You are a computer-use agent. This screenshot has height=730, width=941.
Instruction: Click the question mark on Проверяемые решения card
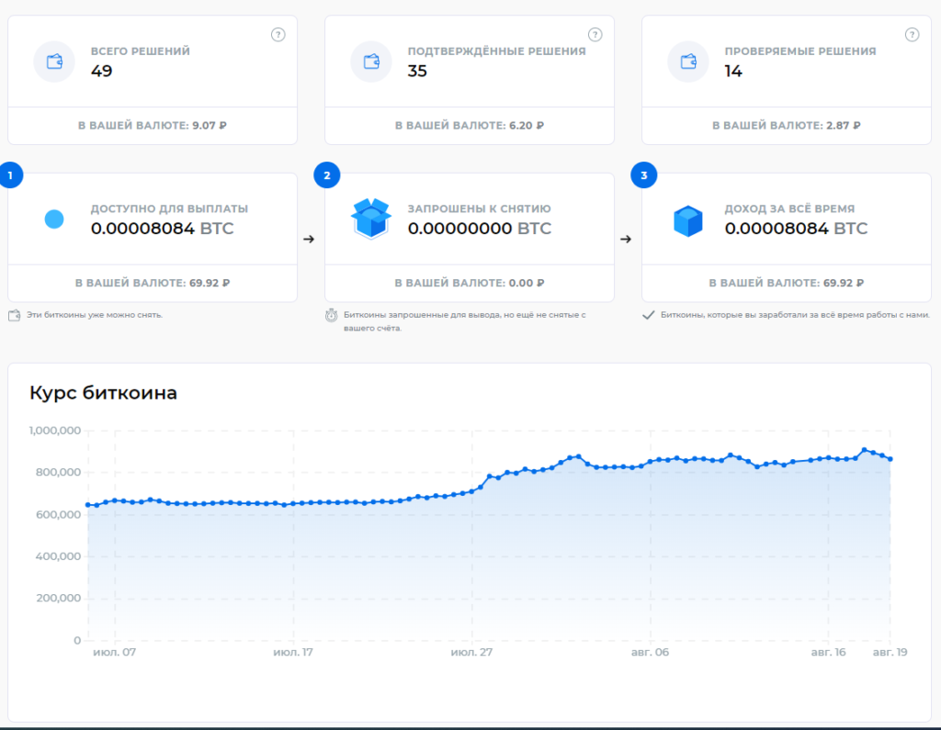[912, 35]
